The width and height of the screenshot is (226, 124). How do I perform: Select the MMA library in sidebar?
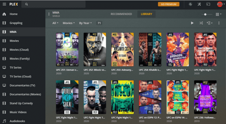point(23,32)
